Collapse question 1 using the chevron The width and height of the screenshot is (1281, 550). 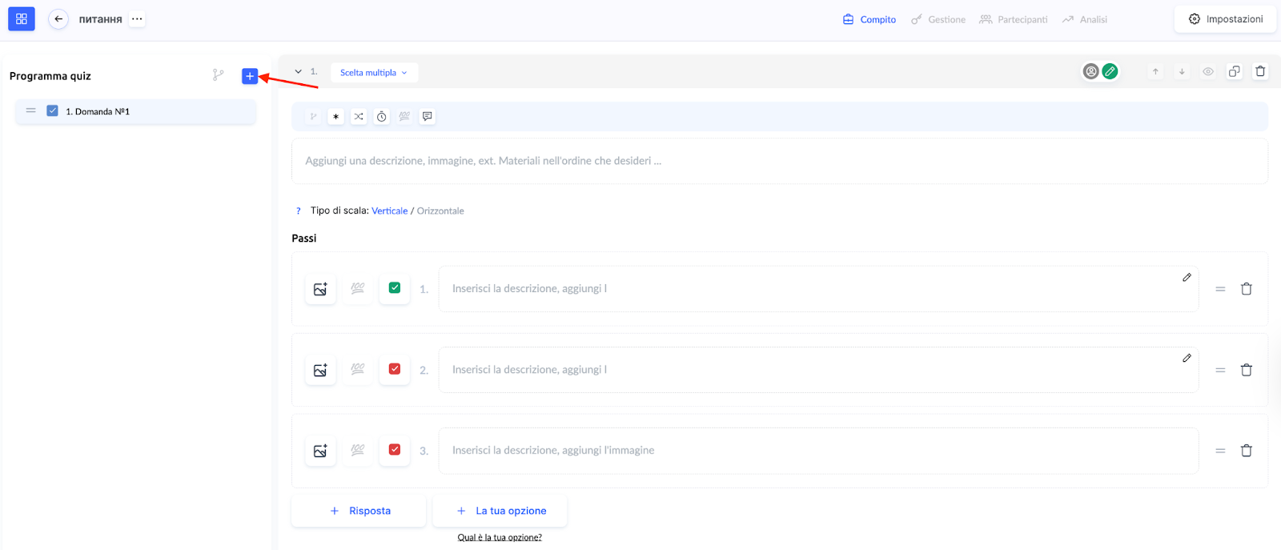299,72
